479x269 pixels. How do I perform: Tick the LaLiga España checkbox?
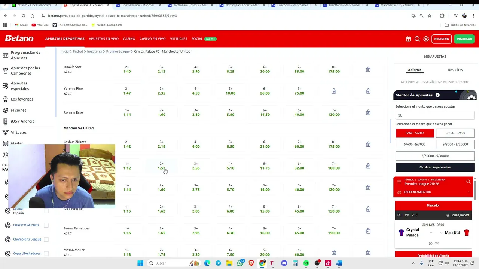pos(46,211)
